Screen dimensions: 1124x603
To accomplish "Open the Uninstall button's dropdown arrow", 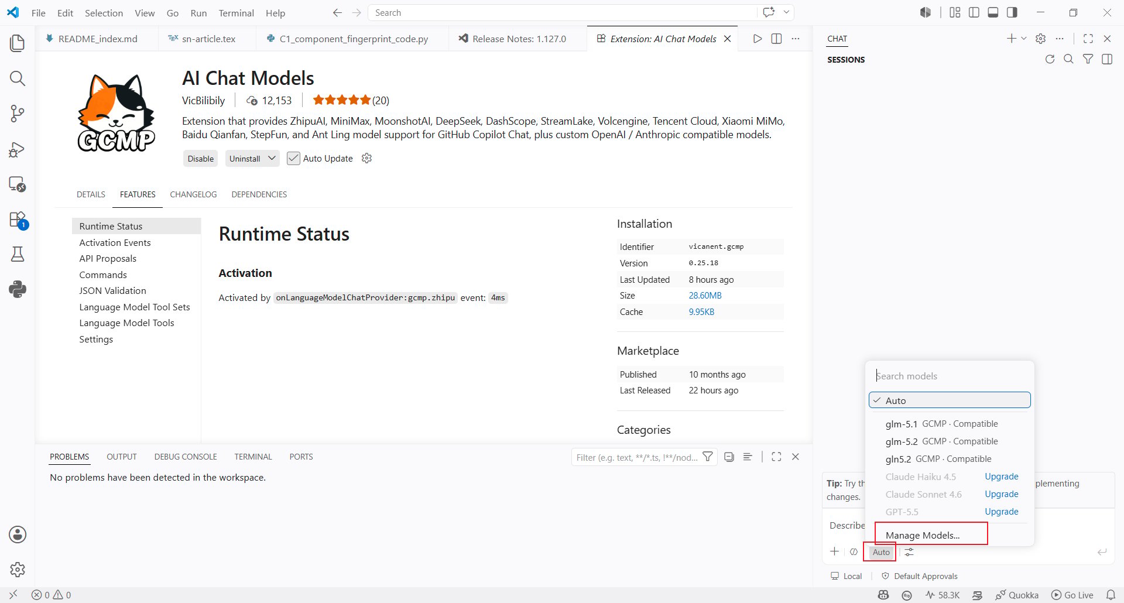I will [272, 158].
